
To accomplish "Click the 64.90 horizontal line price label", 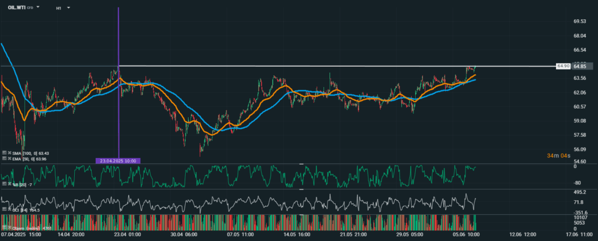I will click(x=563, y=67).
